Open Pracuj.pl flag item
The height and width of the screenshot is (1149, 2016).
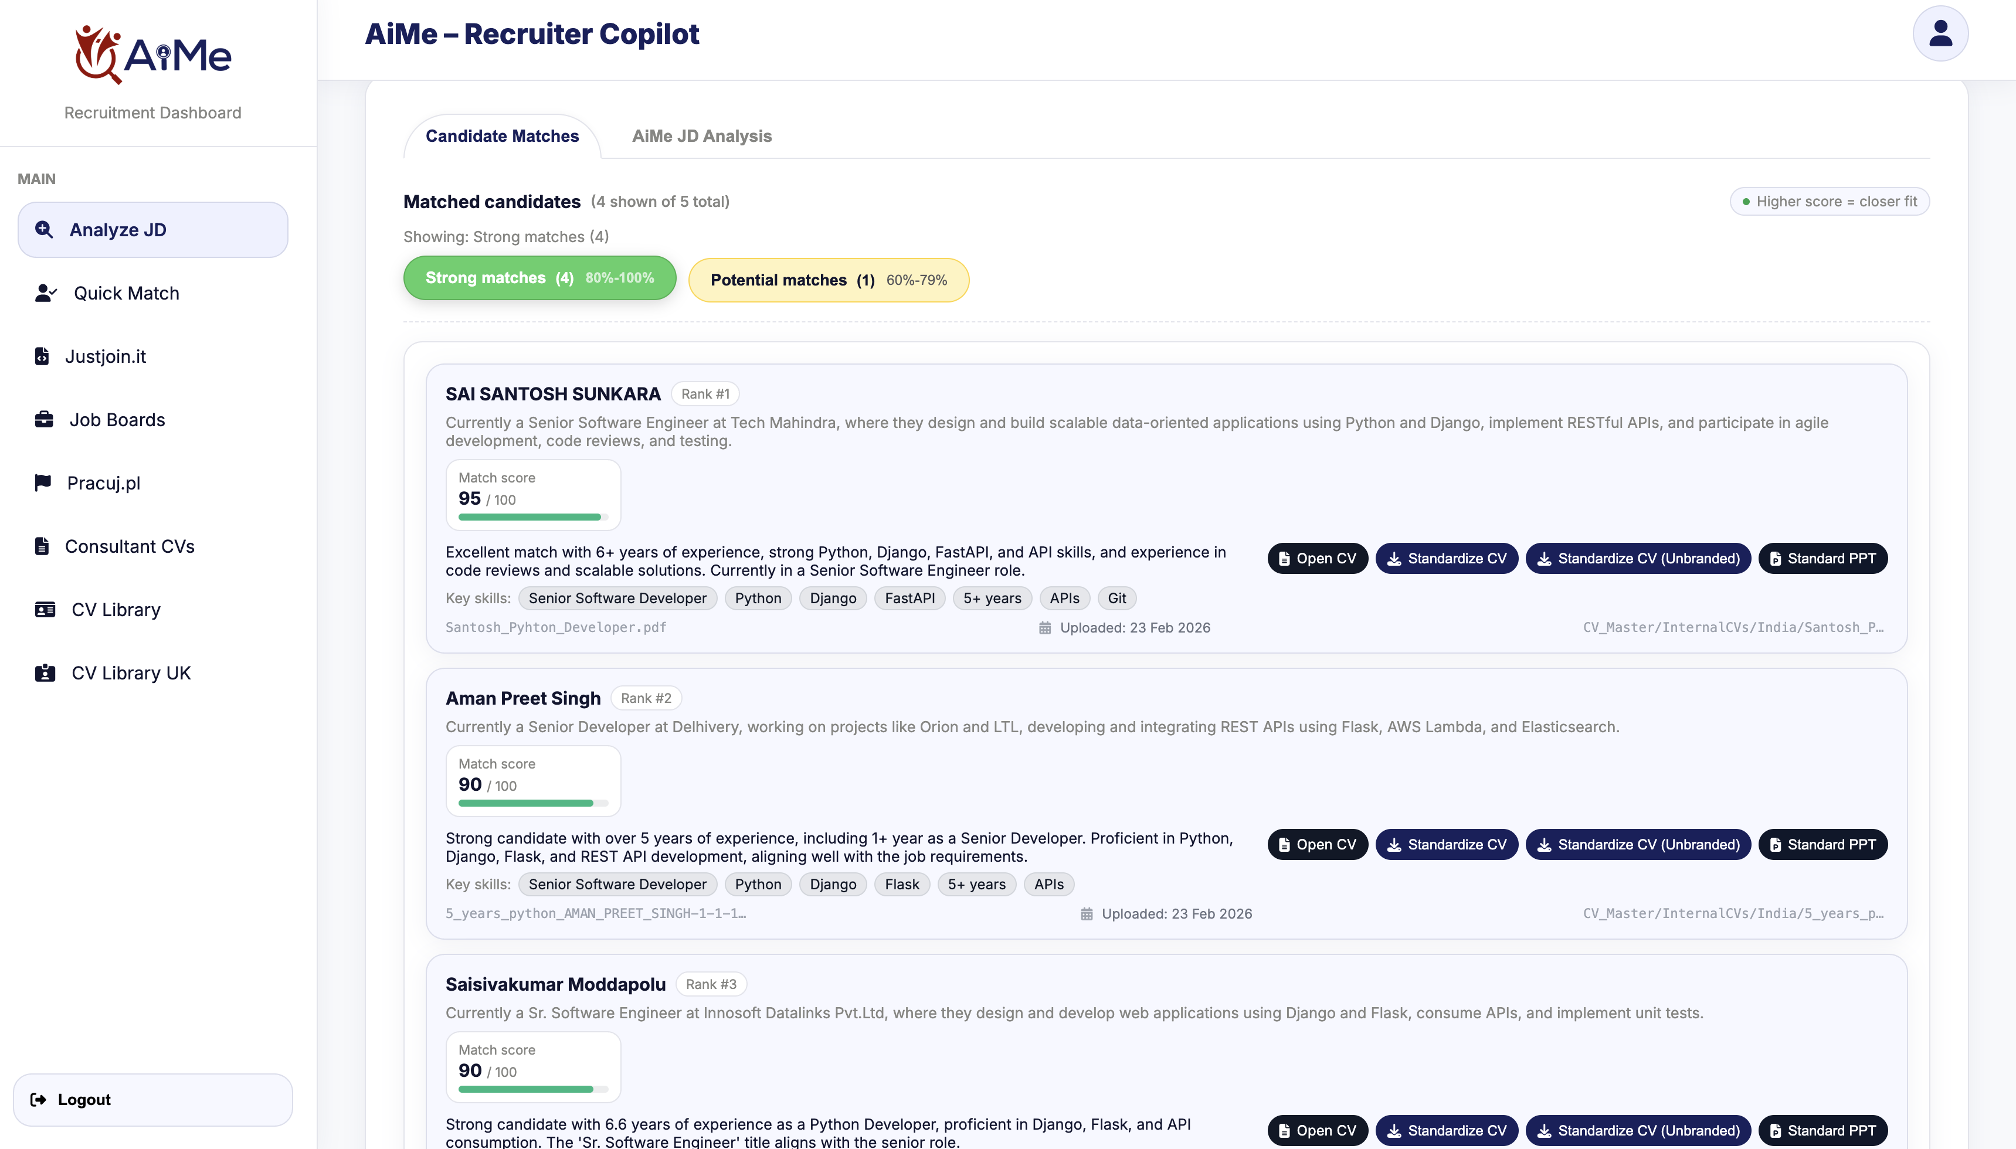point(152,482)
